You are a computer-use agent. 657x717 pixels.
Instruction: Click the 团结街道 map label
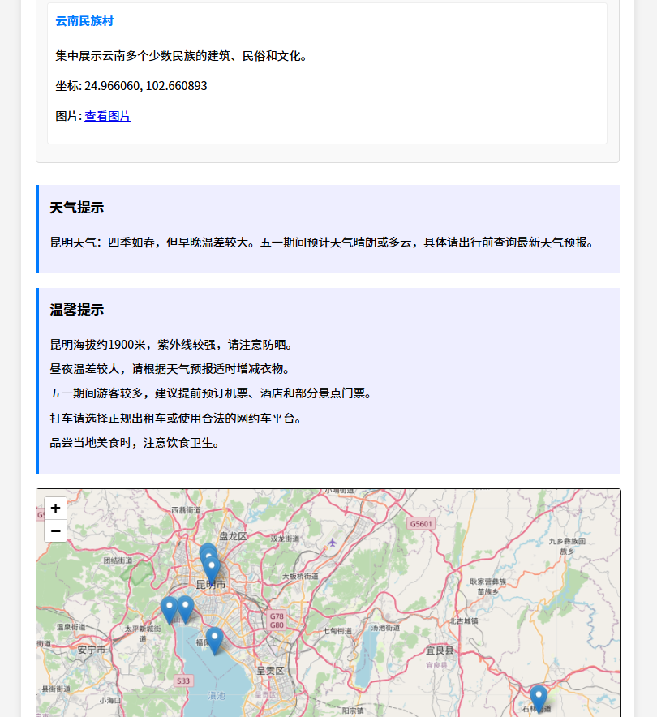(x=118, y=560)
